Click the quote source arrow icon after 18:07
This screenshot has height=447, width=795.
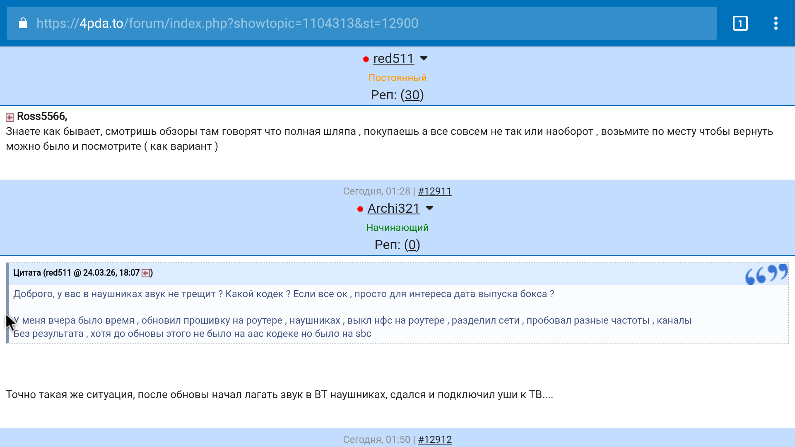pos(146,273)
